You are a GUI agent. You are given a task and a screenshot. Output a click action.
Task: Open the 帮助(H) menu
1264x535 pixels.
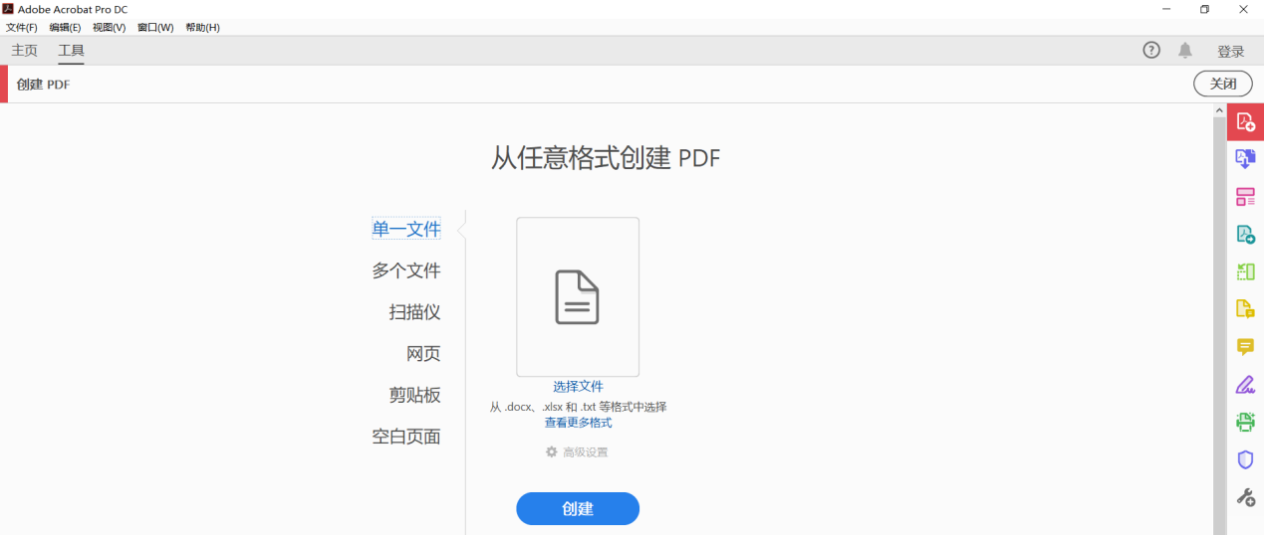point(202,28)
